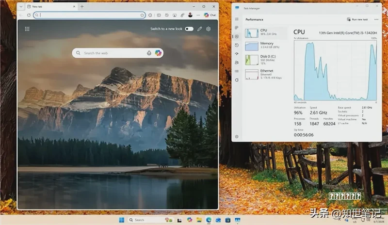Select the New tab tab in Edge
This screenshot has width=388, height=225.
pyautogui.click(x=51, y=7)
